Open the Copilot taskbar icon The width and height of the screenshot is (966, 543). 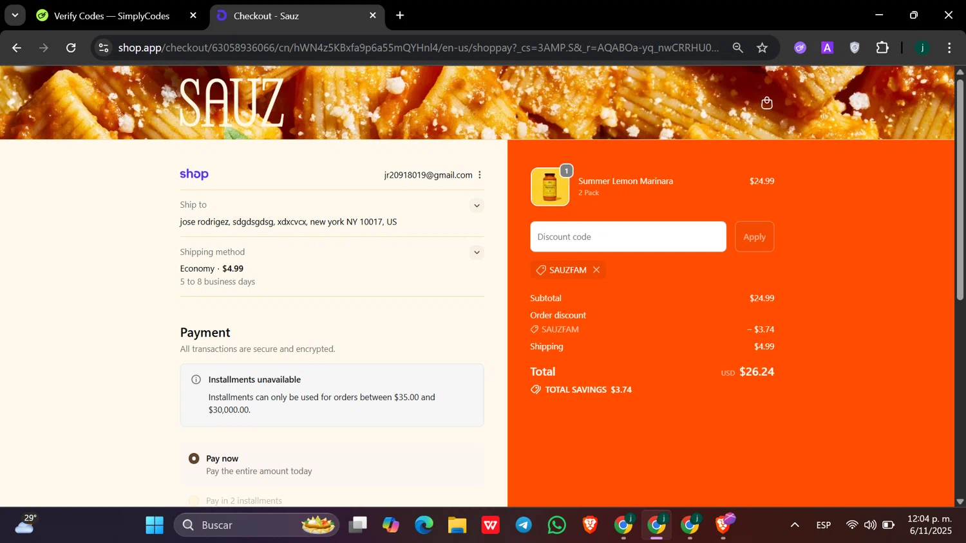point(390,526)
